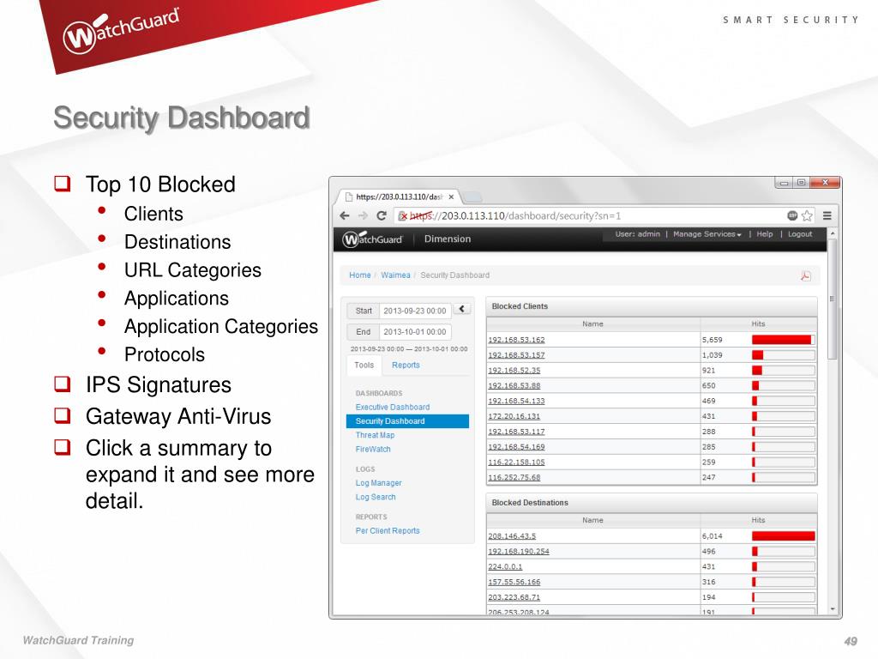The width and height of the screenshot is (878, 659).
Task: Open blocked client 192.168.52.35
Action: (514, 371)
